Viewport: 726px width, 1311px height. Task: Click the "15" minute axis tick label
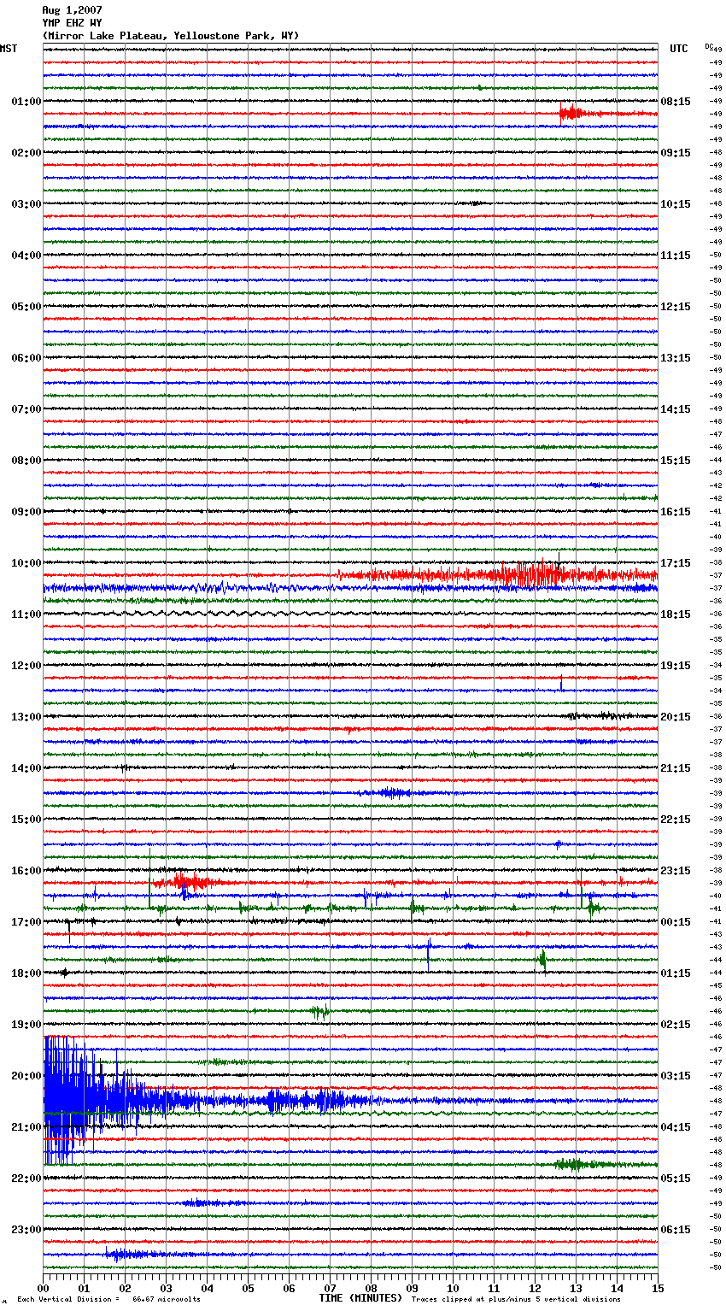click(658, 1288)
